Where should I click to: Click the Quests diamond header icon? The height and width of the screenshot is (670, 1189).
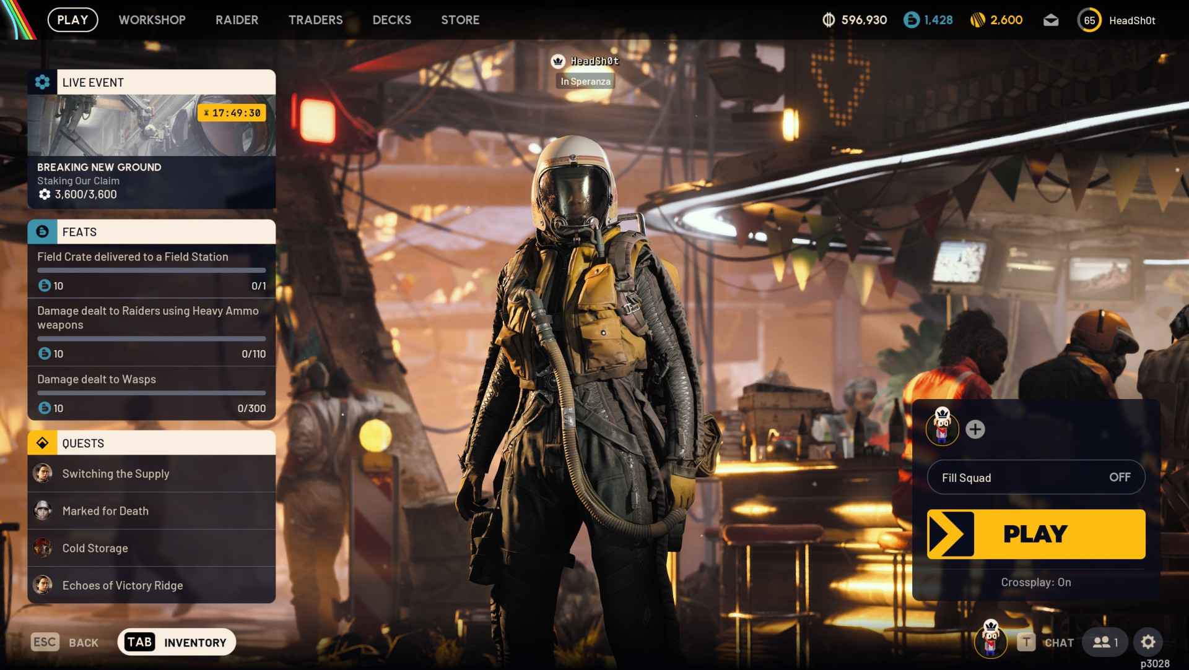(x=42, y=443)
